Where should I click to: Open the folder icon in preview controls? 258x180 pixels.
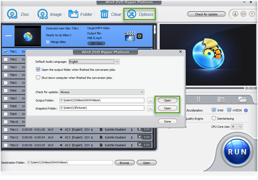tap(242, 100)
